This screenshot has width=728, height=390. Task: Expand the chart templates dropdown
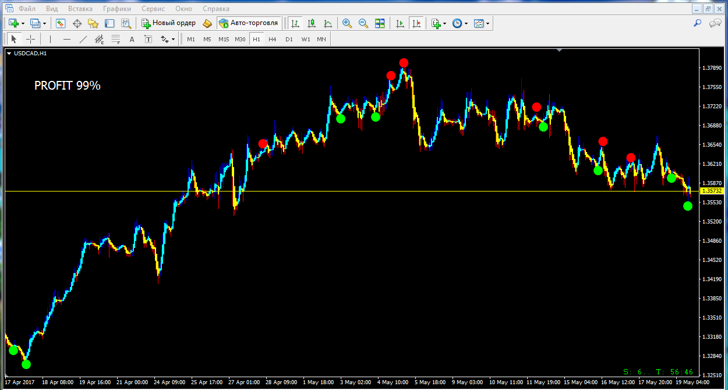[488, 23]
